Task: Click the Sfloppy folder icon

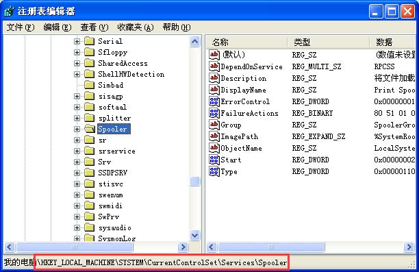Action: point(89,52)
